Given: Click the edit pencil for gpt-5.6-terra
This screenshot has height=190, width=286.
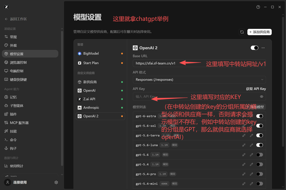Looking at the screenshot, I should click(251, 135).
